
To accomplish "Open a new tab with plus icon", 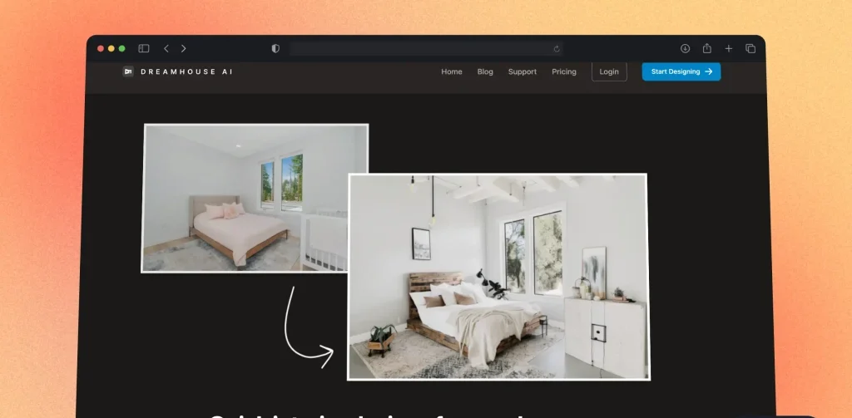I will (729, 49).
